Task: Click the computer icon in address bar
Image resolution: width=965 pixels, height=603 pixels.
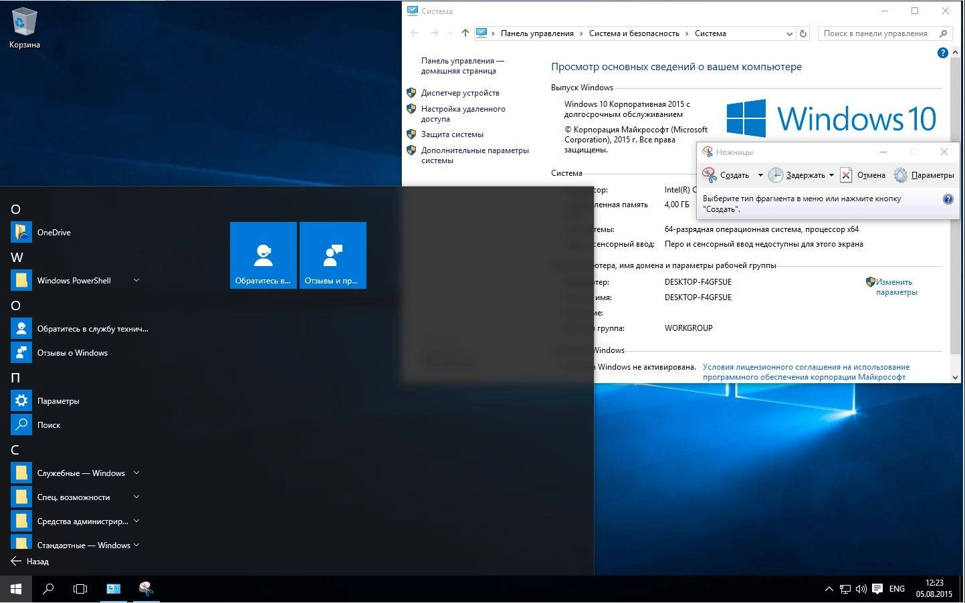Action: click(x=481, y=33)
